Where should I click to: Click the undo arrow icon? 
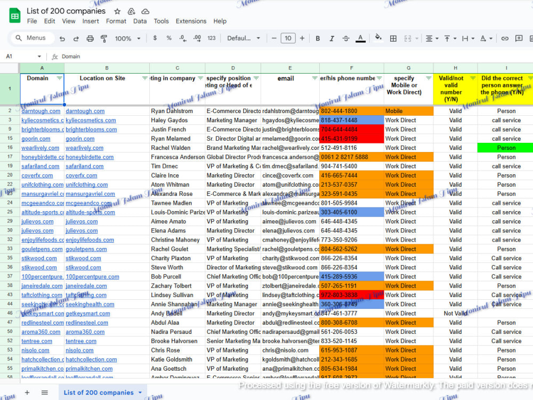coord(62,38)
